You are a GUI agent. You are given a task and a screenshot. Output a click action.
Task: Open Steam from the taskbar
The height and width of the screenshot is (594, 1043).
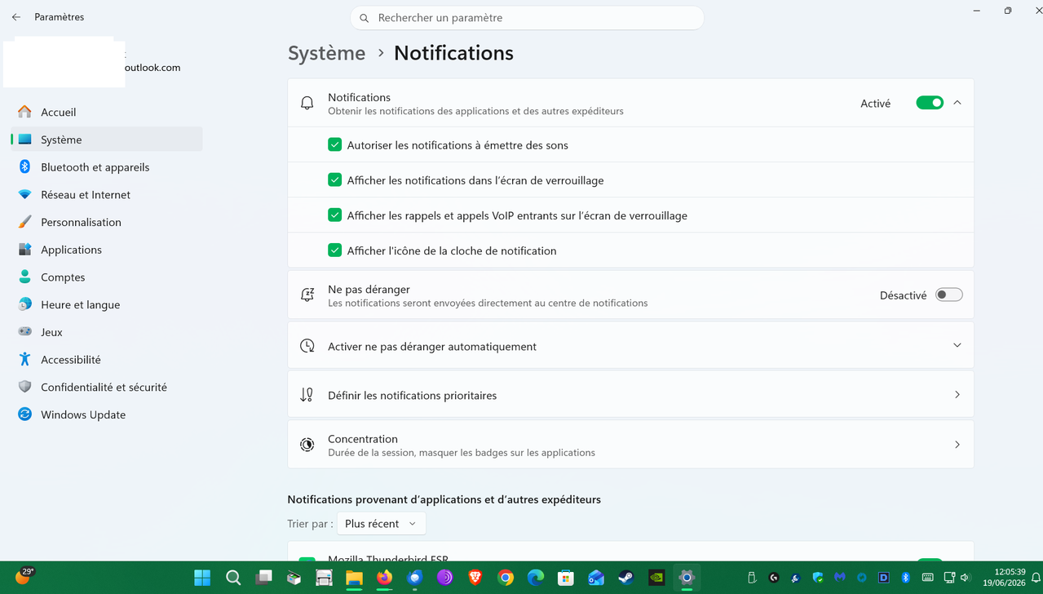[x=626, y=578]
